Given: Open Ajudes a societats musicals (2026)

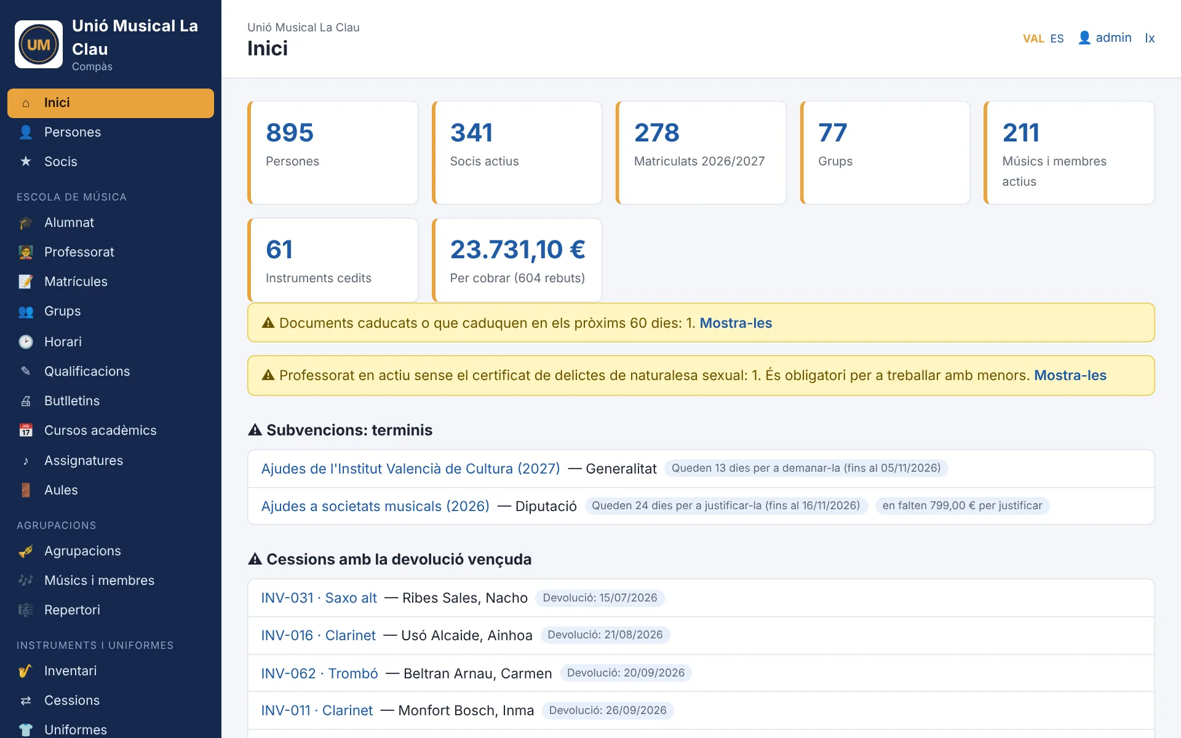Looking at the screenshot, I should [x=375, y=506].
